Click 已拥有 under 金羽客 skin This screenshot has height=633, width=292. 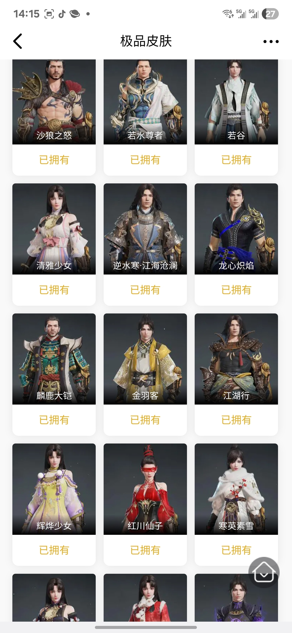pos(145,420)
